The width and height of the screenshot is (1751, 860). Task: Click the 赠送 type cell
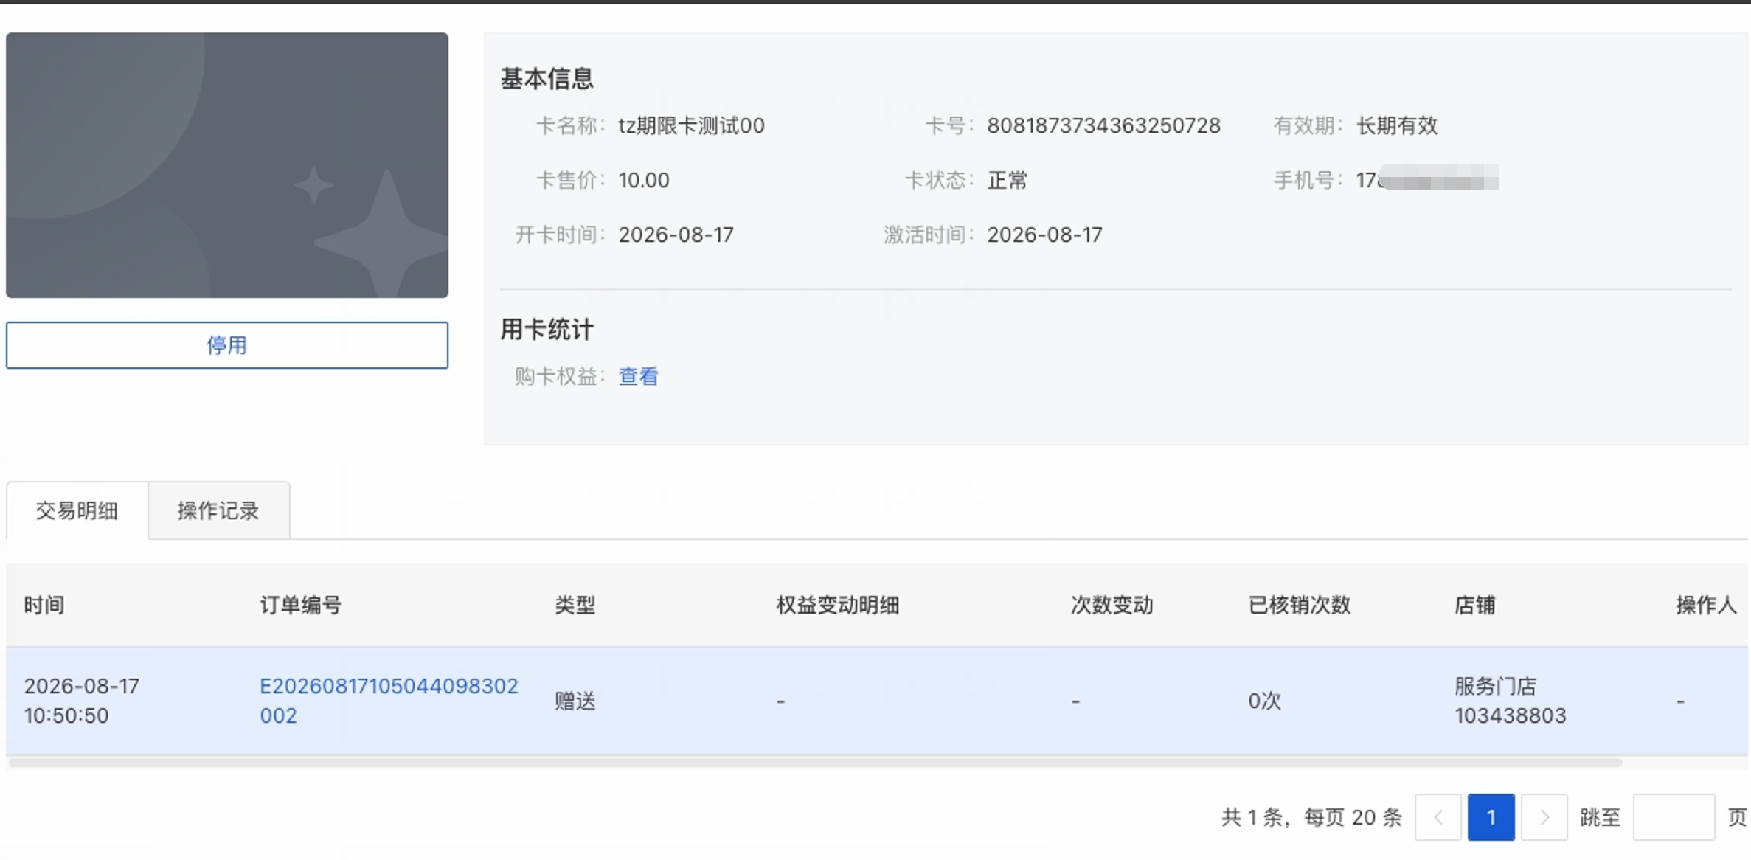[x=575, y=701]
